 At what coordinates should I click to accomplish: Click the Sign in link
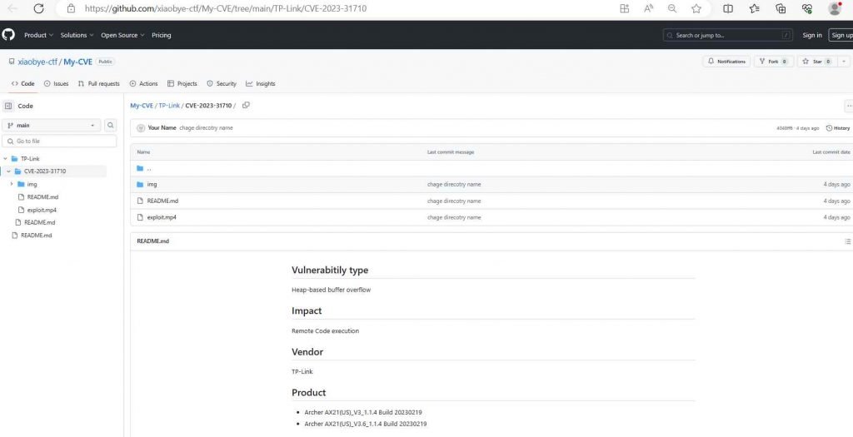coord(812,35)
